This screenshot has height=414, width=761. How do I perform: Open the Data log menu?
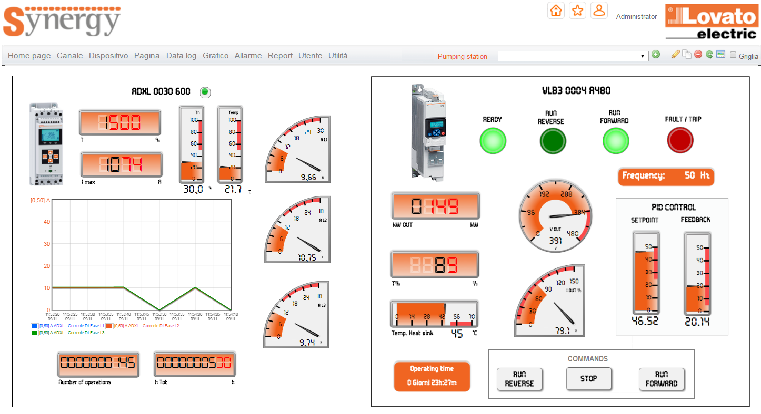(182, 56)
